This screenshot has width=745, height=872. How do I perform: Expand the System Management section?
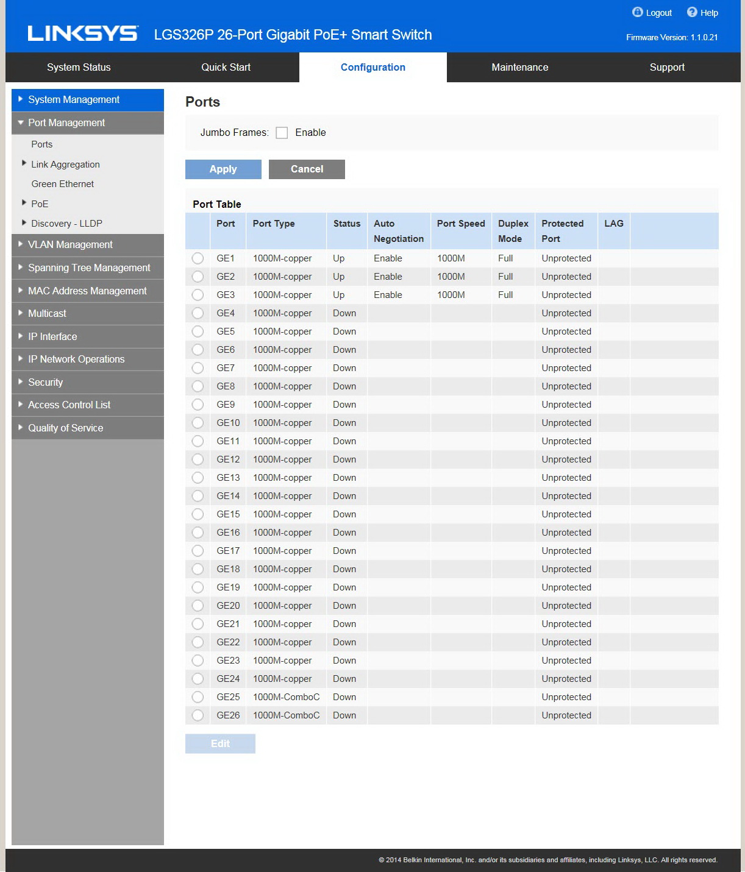click(88, 100)
